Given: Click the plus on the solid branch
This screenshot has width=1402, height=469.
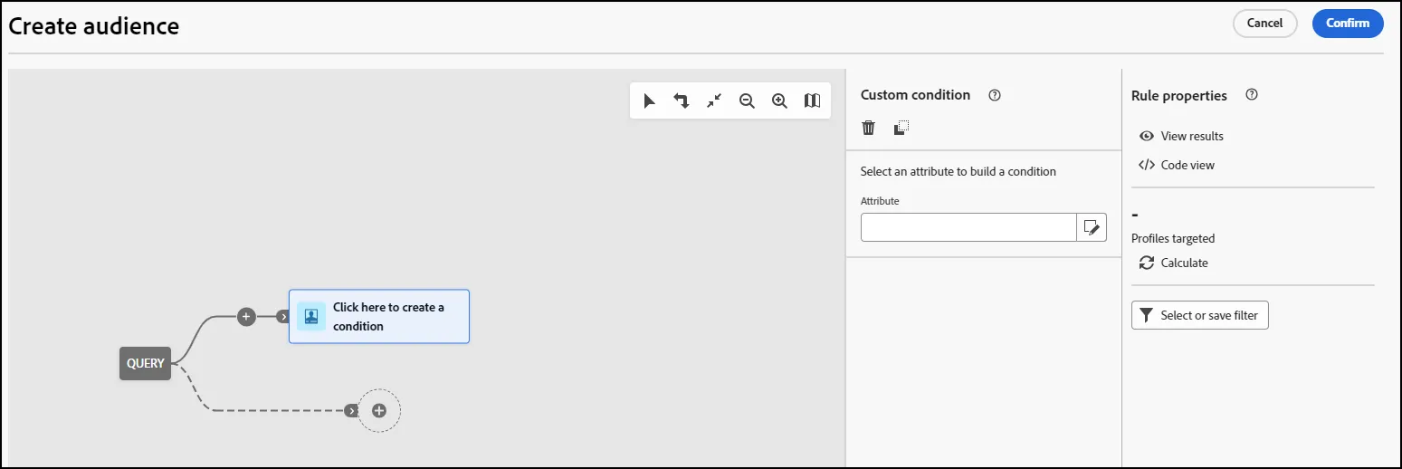Looking at the screenshot, I should [x=246, y=317].
